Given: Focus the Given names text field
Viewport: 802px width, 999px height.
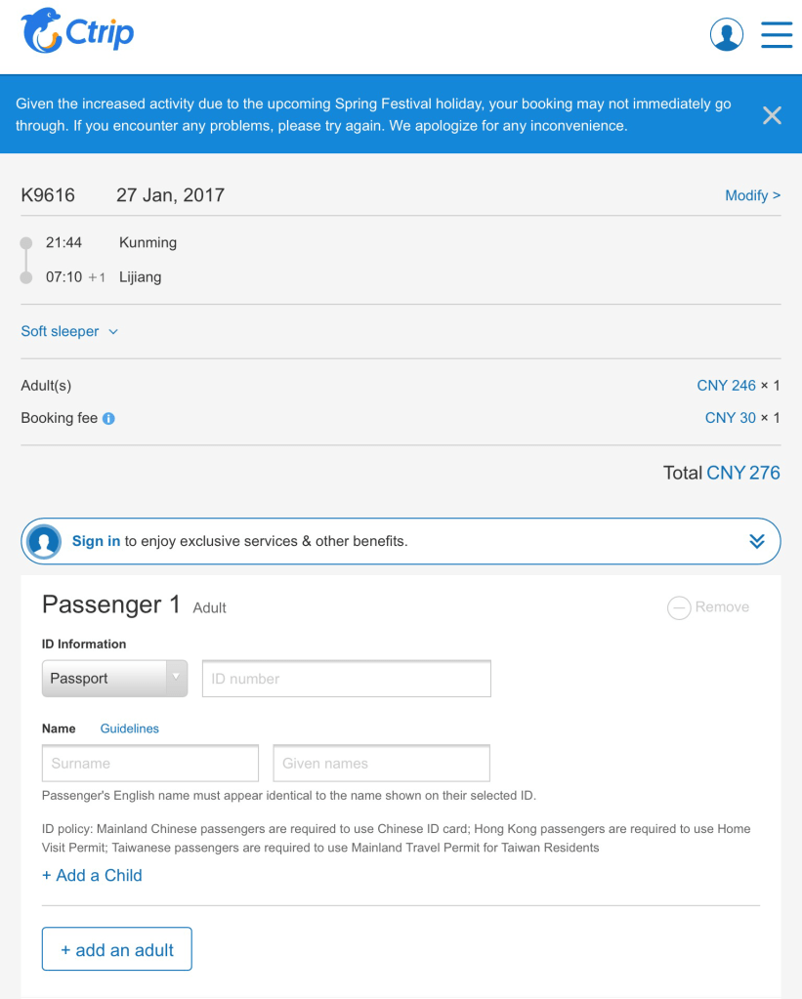Looking at the screenshot, I should [381, 764].
